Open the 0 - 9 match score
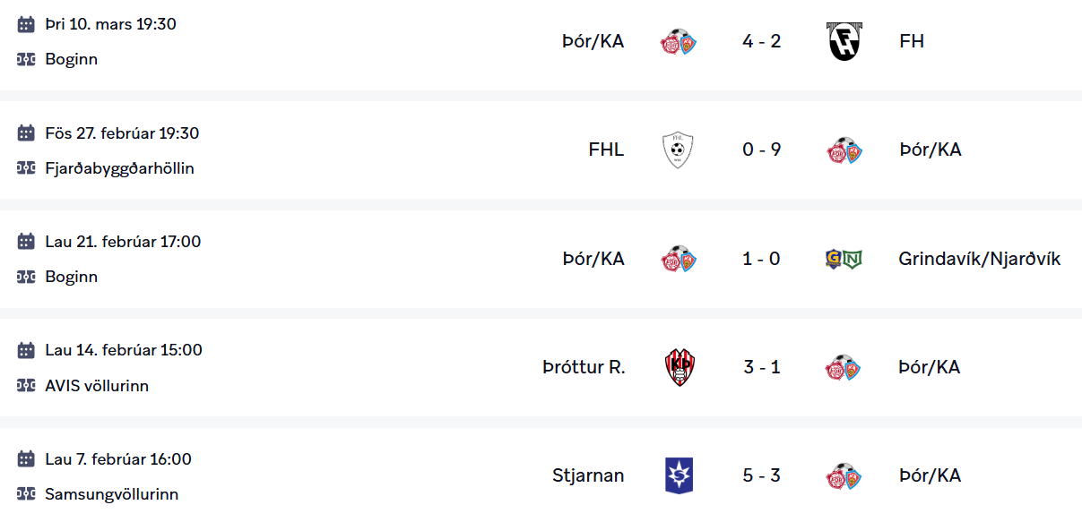1082x522 pixels. tap(761, 150)
